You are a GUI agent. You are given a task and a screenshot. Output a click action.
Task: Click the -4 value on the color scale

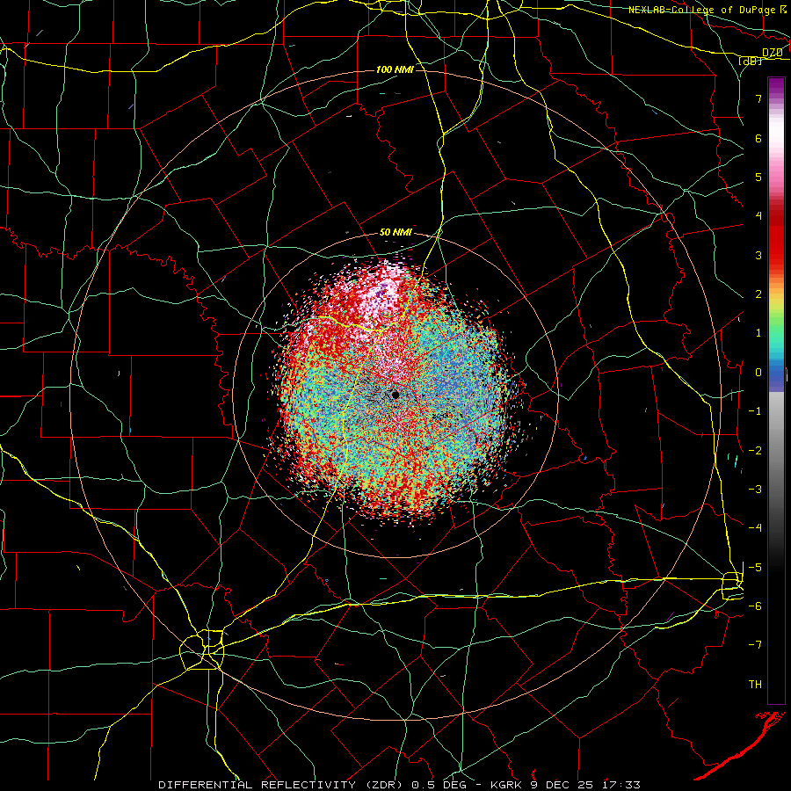755,528
